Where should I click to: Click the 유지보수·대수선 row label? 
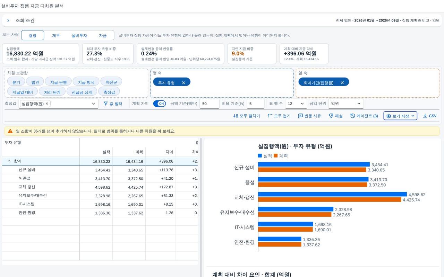[33, 196]
